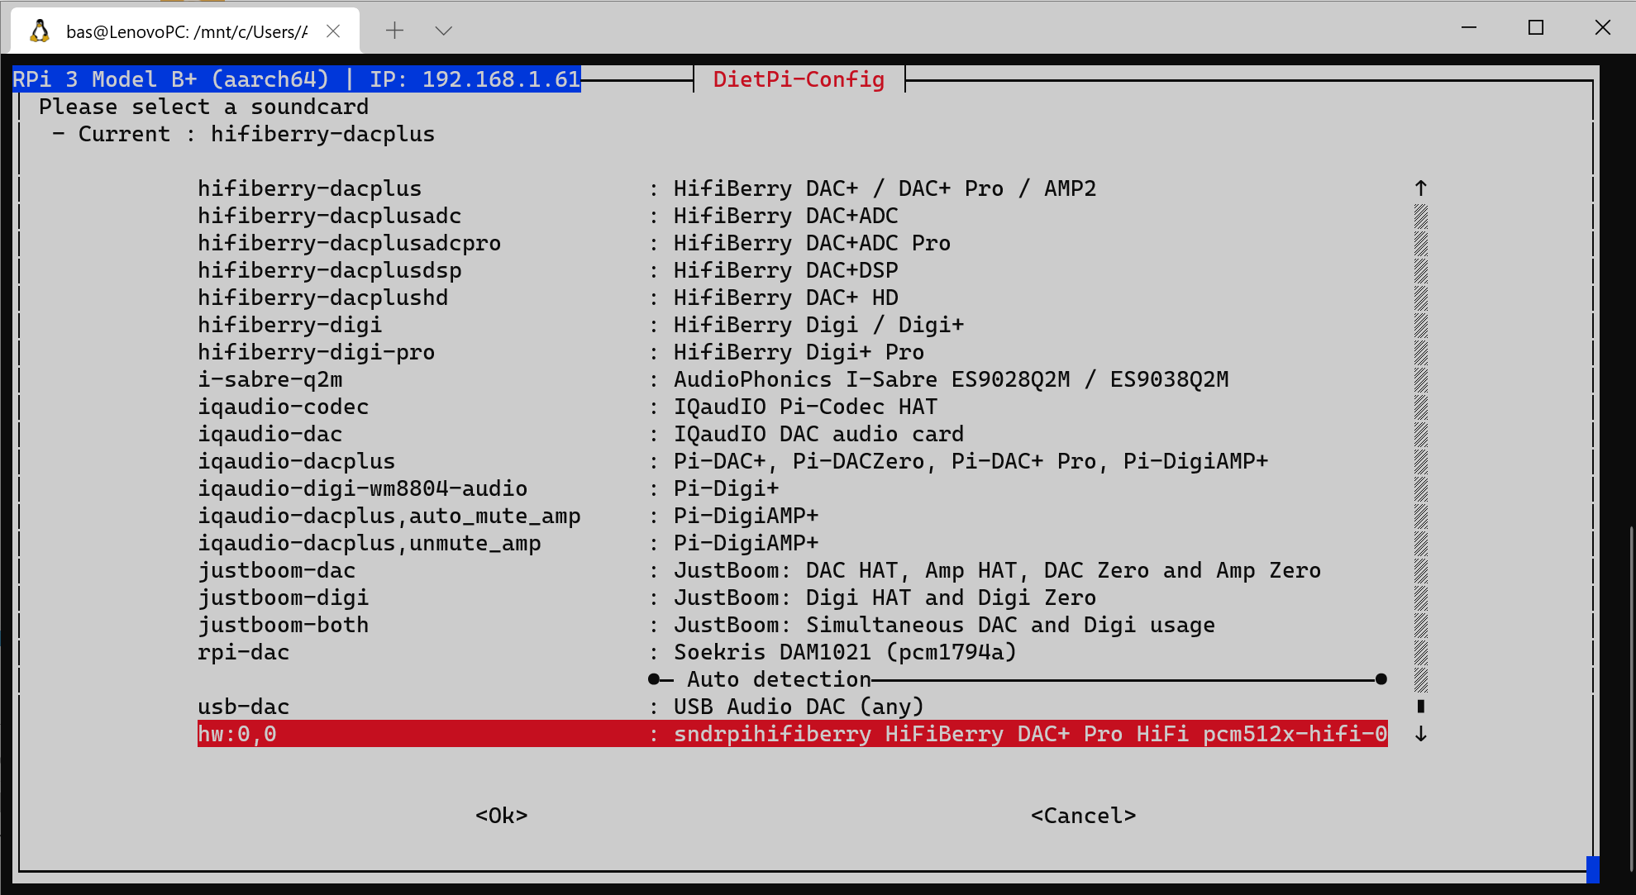Select iqaudio-codec from the list
This screenshot has width=1636, height=895.
pos(283,407)
